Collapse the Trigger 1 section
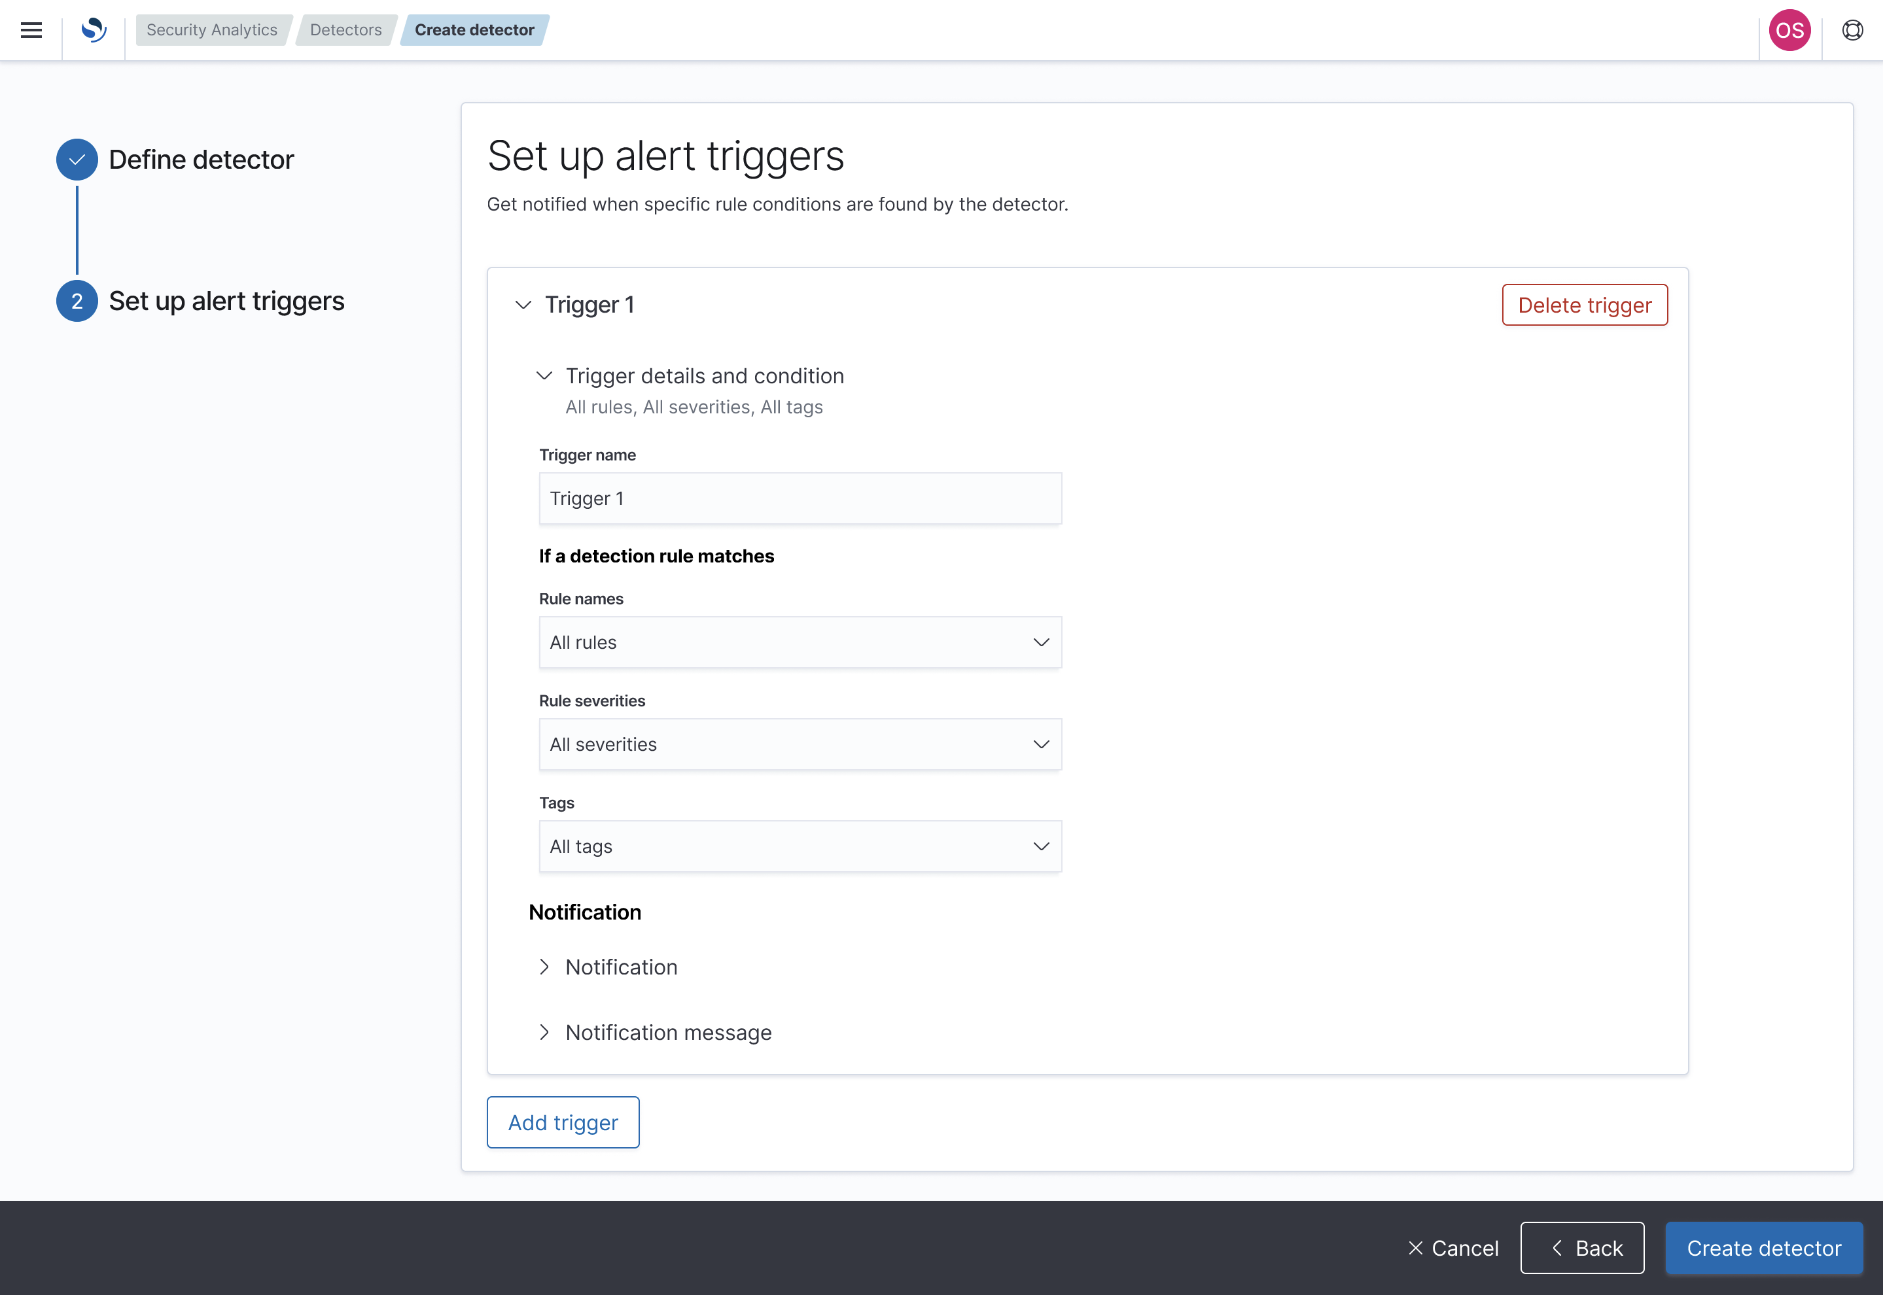Viewport: 1883px width, 1295px height. [523, 305]
